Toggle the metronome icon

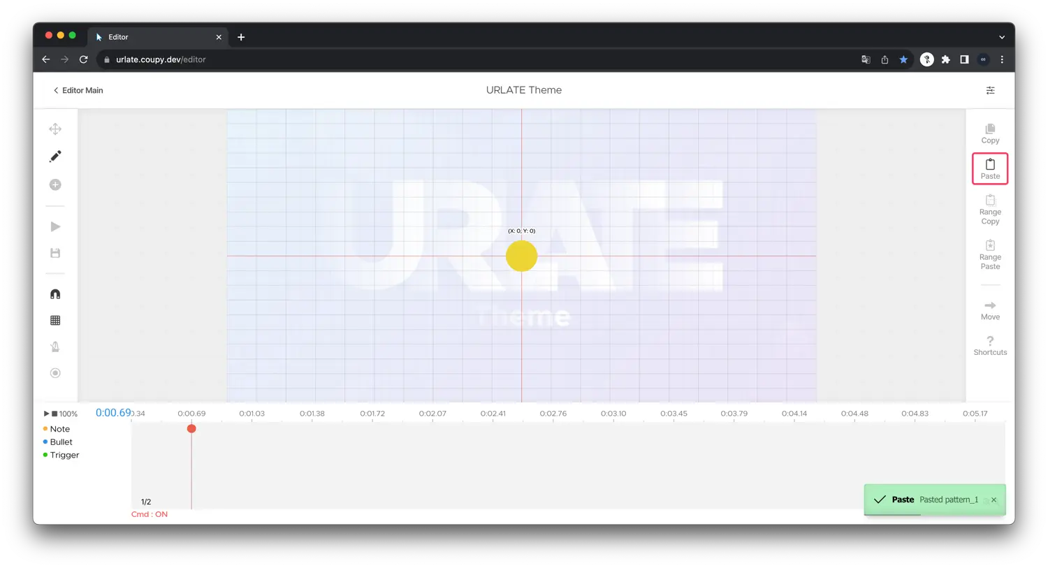point(55,347)
